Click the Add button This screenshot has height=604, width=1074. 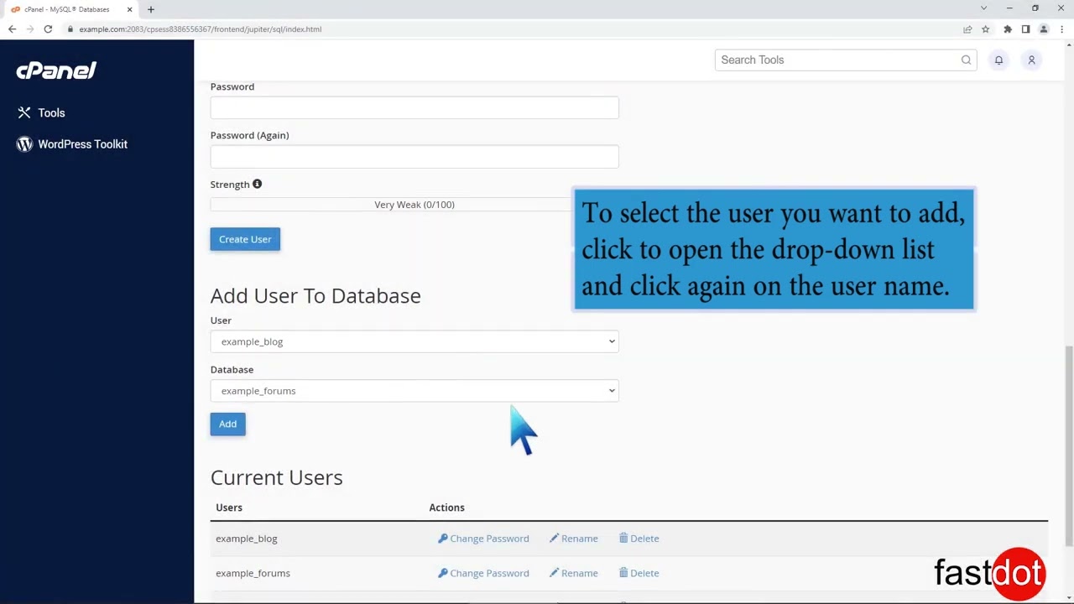click(227, 424)
